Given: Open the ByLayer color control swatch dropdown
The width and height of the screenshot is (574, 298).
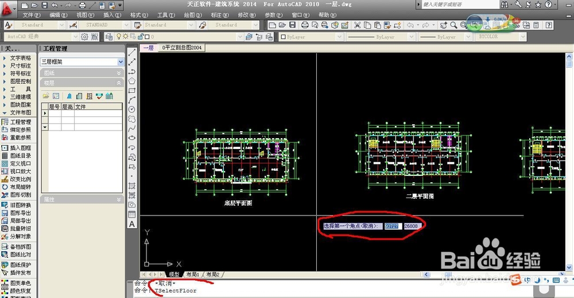Looking at the screenshot, I should (339, 37).
